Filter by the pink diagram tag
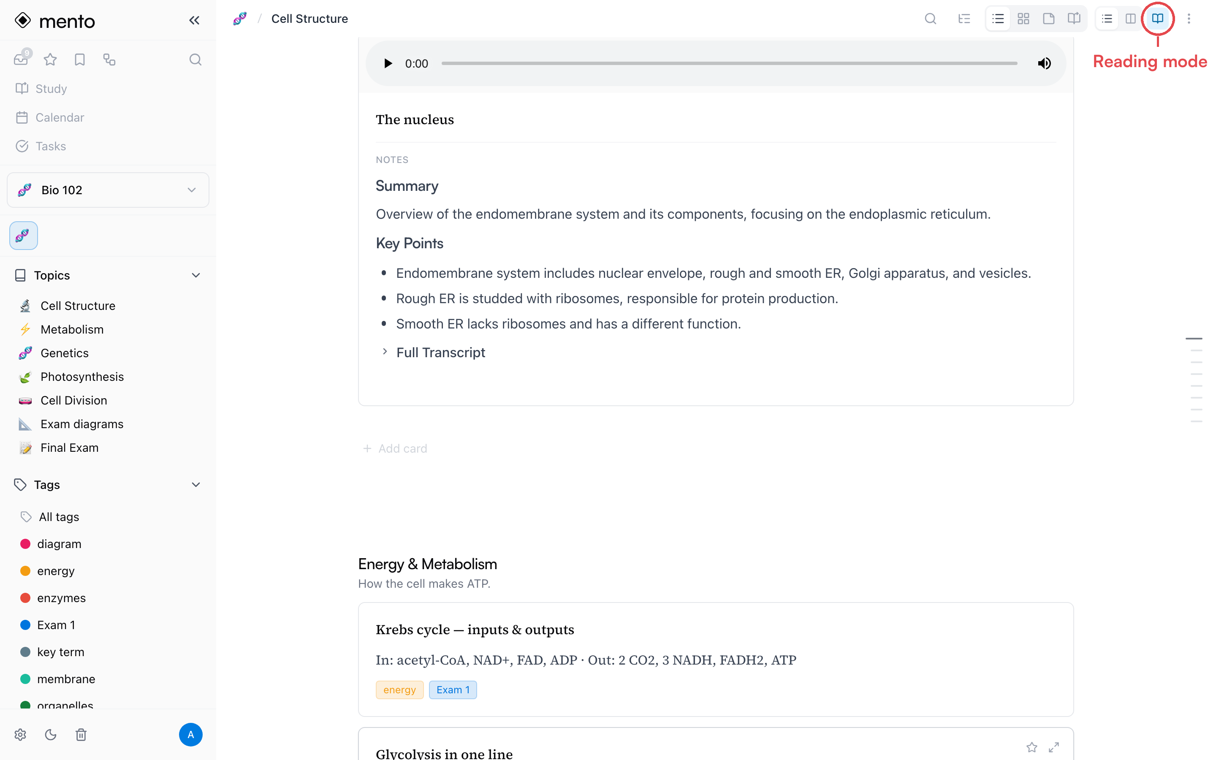The image size is (1216, 760). (59, 544)
